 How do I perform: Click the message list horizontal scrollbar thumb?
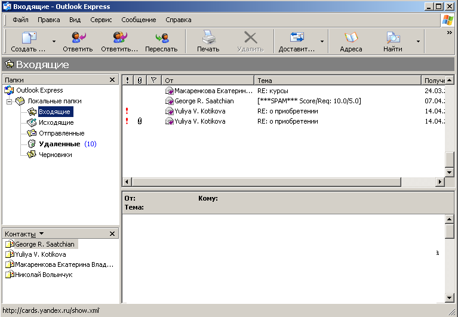click(266, 182)
